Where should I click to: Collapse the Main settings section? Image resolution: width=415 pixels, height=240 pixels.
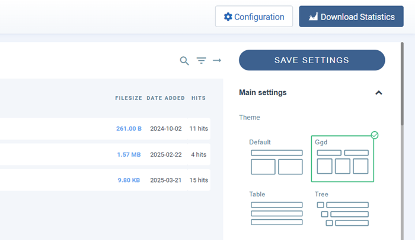[x=379, y=93]
